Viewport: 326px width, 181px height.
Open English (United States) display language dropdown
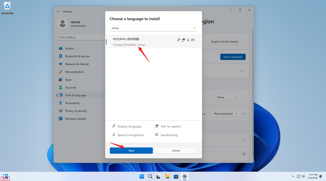click(x=227, y=42)
